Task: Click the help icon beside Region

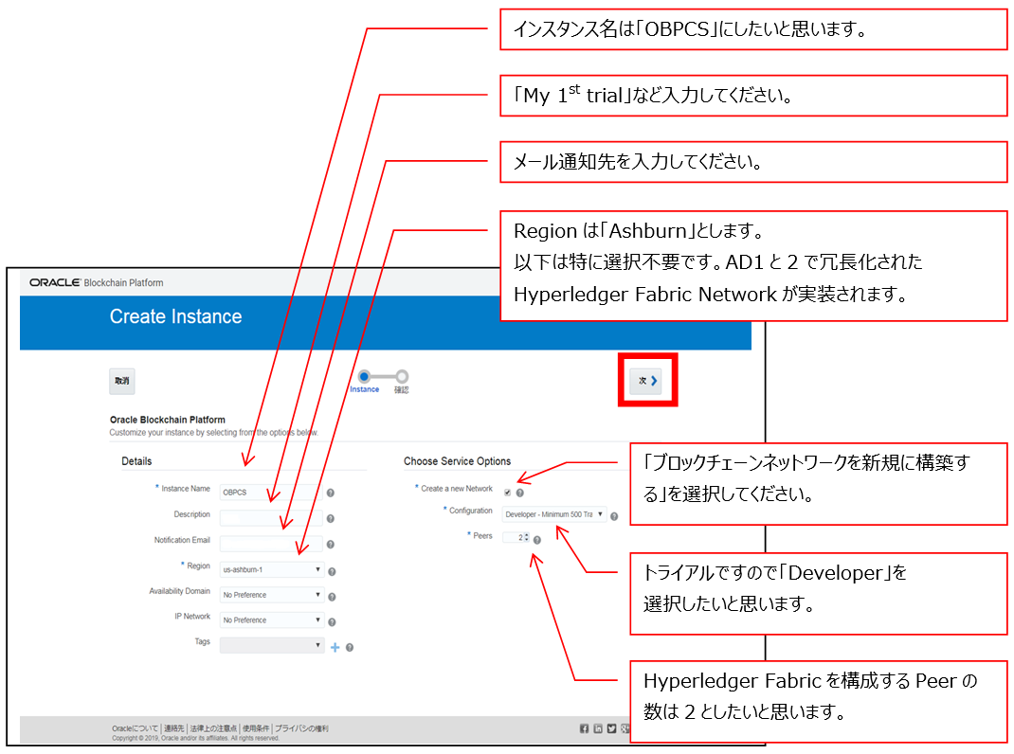Action: [332, 571]
